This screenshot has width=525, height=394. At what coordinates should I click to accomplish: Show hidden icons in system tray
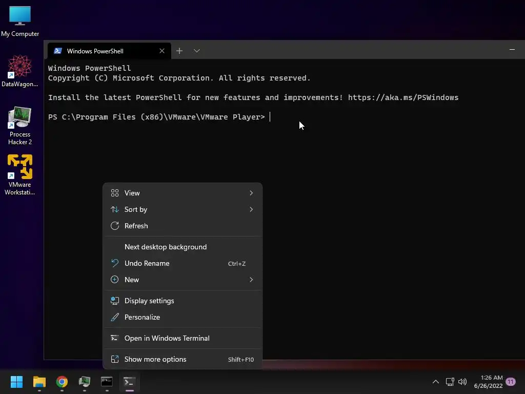click(x=436, y=382)
